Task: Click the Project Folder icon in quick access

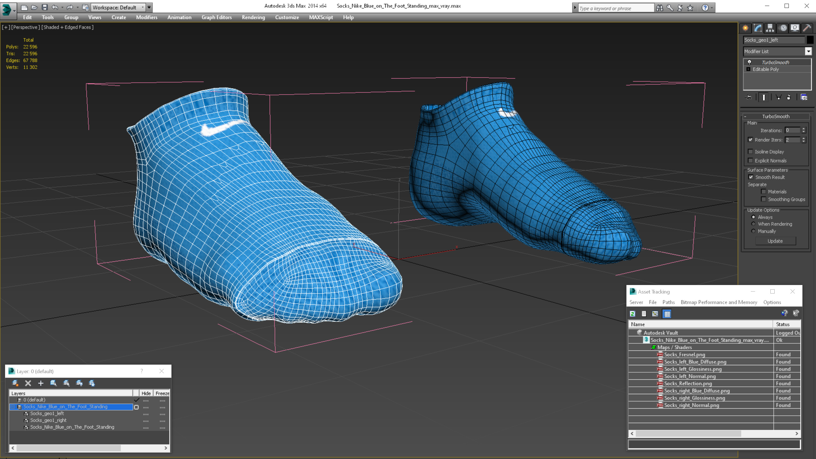Action: [85, 7]
